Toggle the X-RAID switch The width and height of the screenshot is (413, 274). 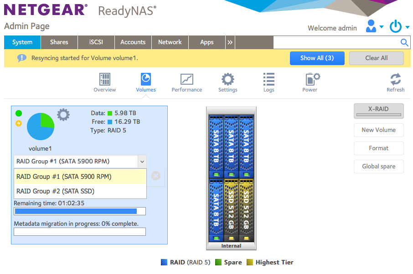378,111
